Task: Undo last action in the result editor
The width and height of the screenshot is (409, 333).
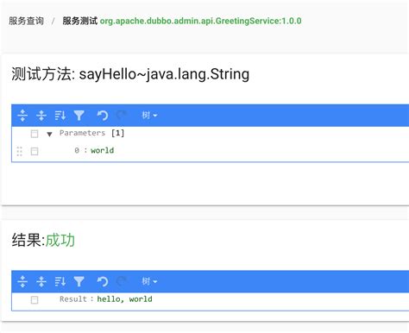Action: pyautogui.click(x=102, y=281)
